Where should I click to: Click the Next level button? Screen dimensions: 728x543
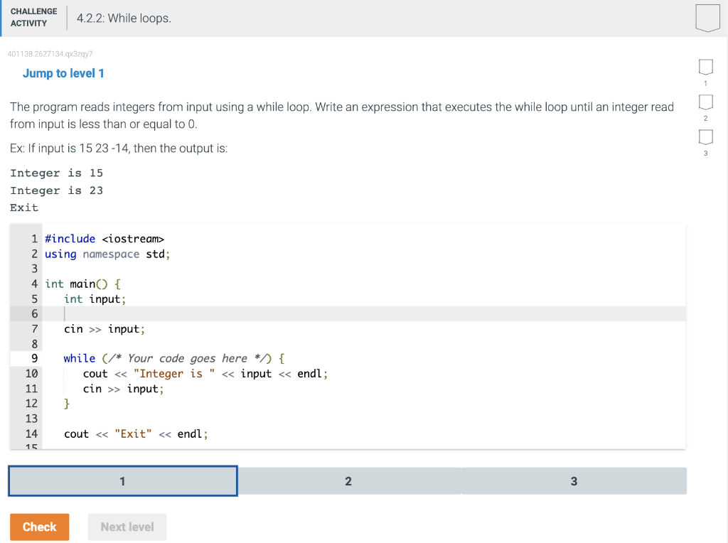click(127, 527)
